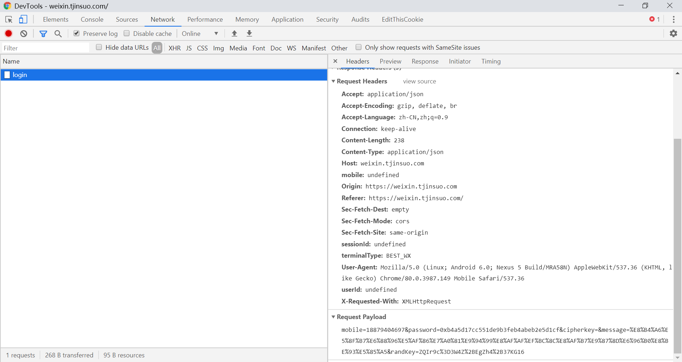Filter requests by Other
Viewport: 682px width, 362px height.
click(x=340, y=48)
